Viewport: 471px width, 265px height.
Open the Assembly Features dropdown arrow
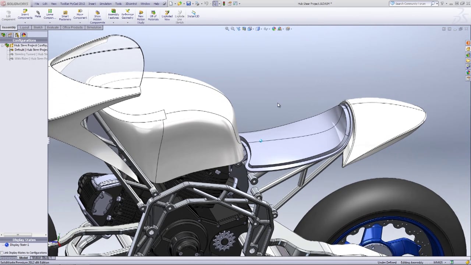coord(113,23)
